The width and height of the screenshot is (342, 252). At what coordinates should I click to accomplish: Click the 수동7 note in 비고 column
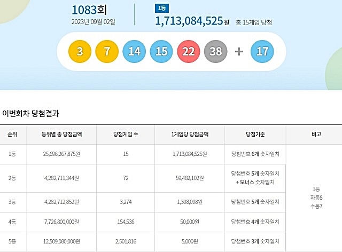pos(316,206)
